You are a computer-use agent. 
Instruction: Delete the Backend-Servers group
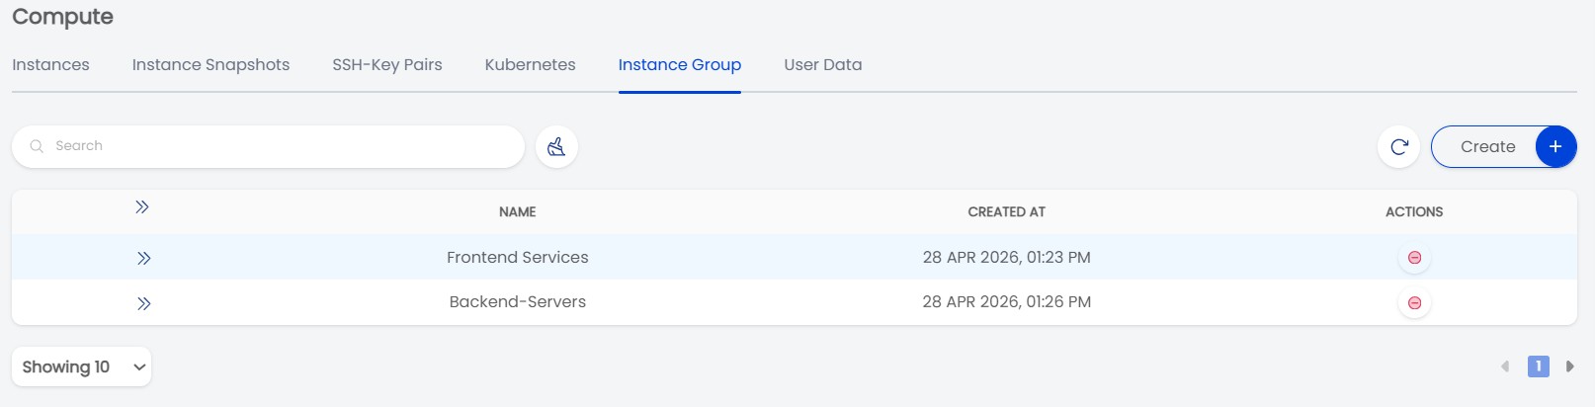(1414, 303)
